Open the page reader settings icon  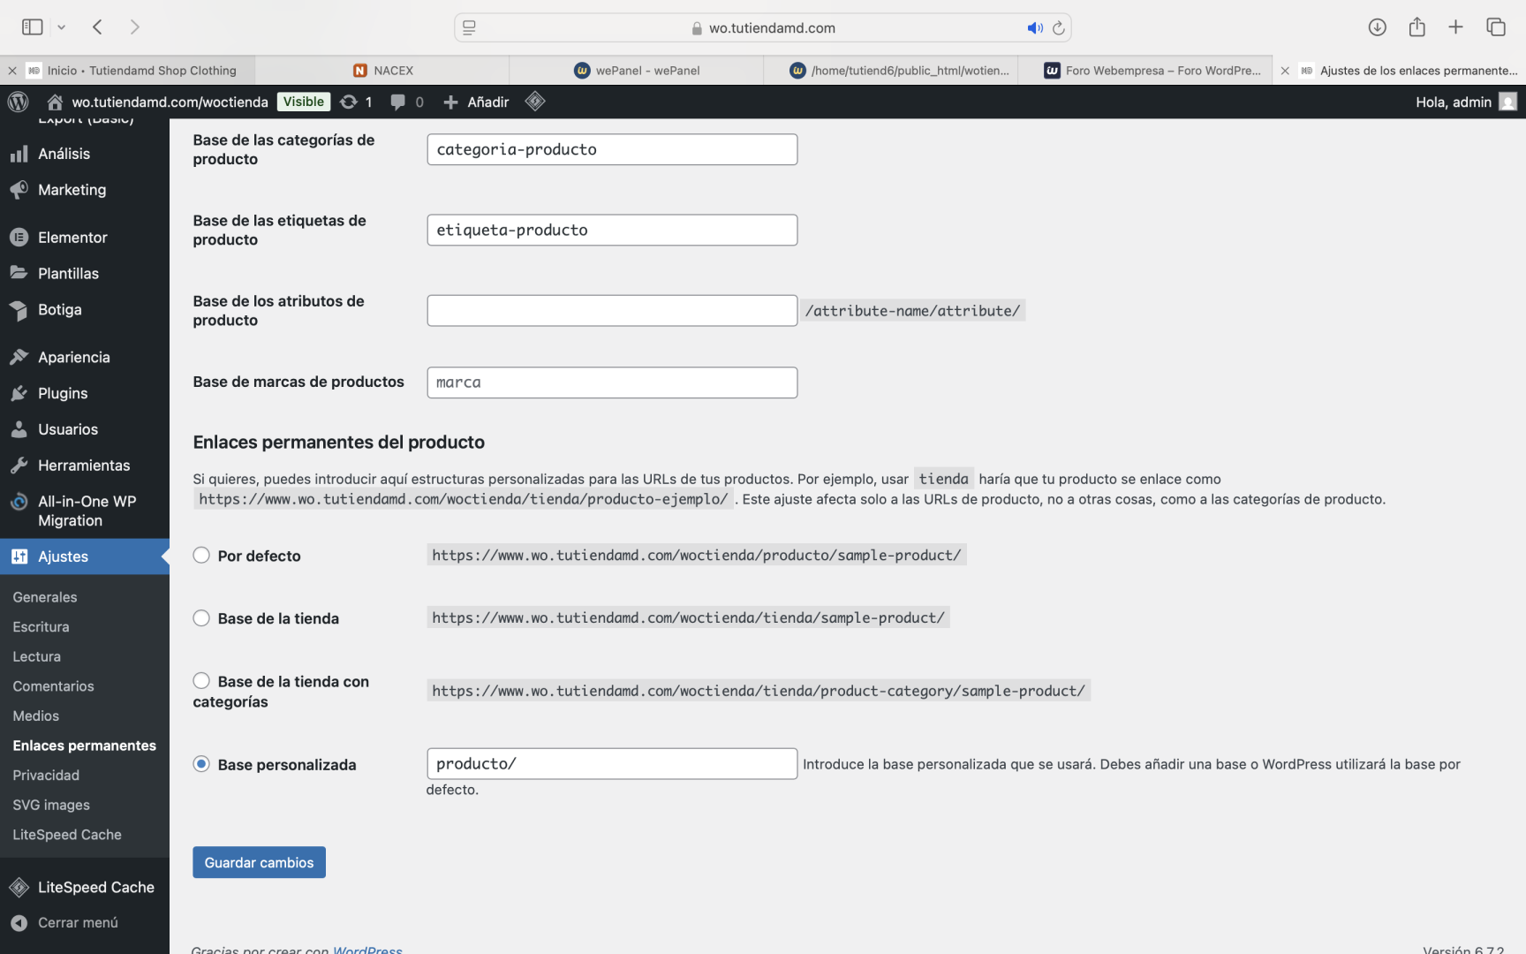(469, 28)
